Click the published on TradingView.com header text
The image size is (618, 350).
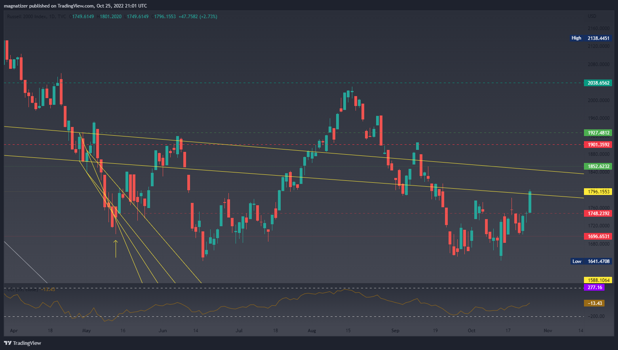[75, 6]
